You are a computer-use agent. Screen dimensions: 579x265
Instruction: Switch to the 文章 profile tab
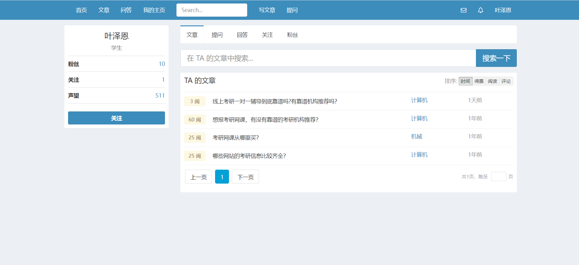[192, 35]
